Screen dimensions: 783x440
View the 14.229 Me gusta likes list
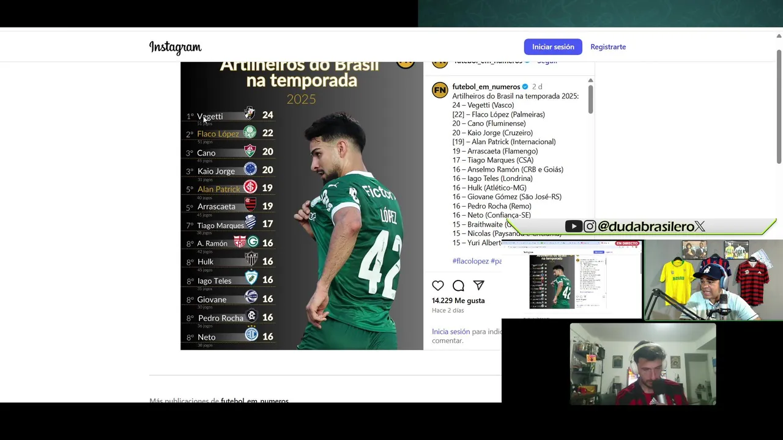click(x=458, y=300)
